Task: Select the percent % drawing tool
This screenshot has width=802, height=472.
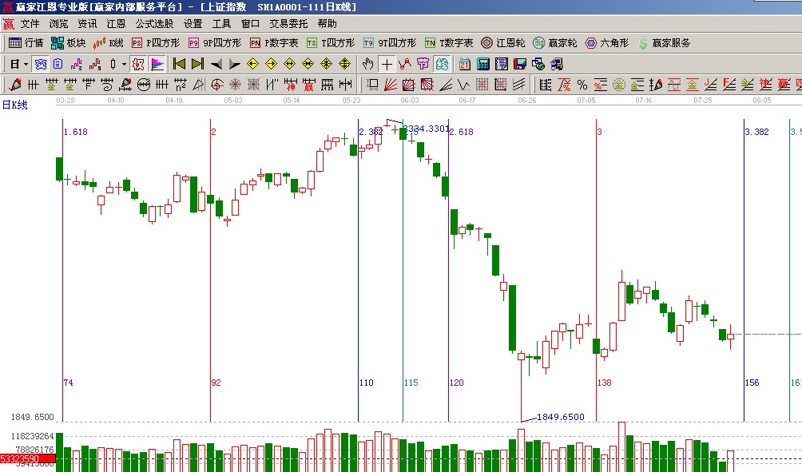Action: point(582,85)
